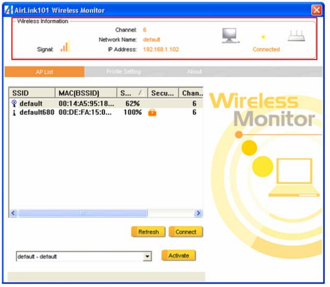
Task: Click the horizontal scrollbar thumb
Action: tap(83, 213)
